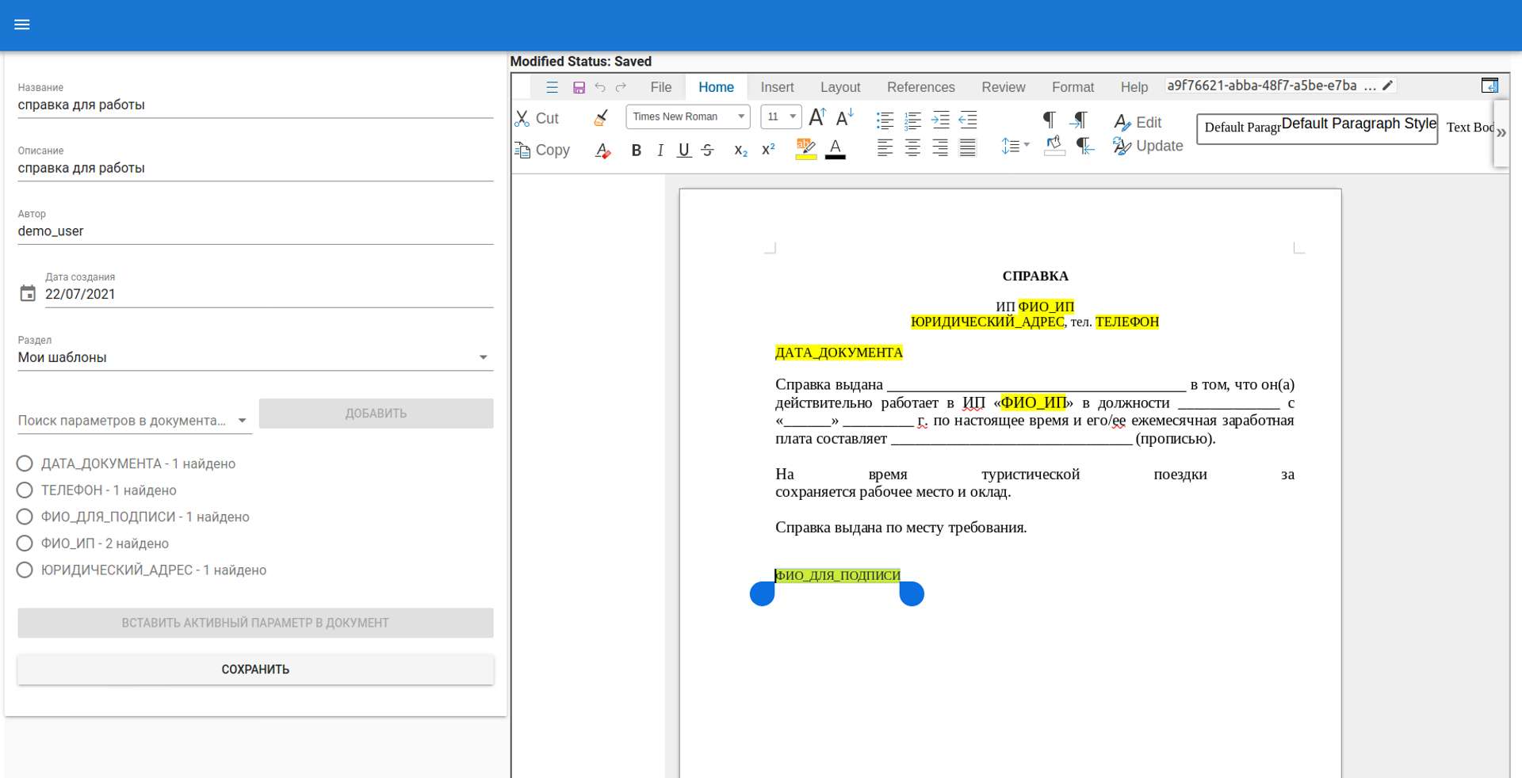Apply strikethrough formatting
The width and height of the screenshot is (1522, 778).
coord(708,150)
